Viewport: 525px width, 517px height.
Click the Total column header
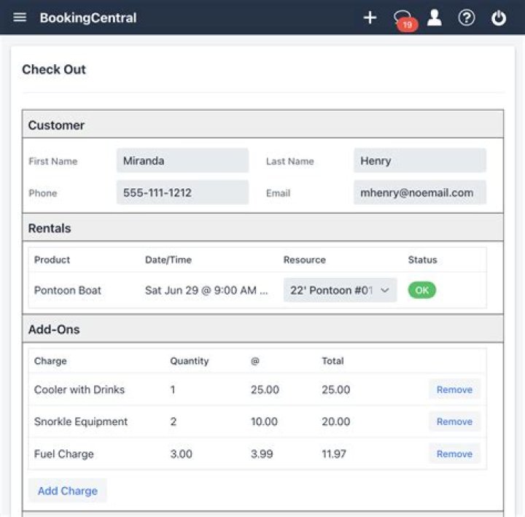click(x=332, y=361)
